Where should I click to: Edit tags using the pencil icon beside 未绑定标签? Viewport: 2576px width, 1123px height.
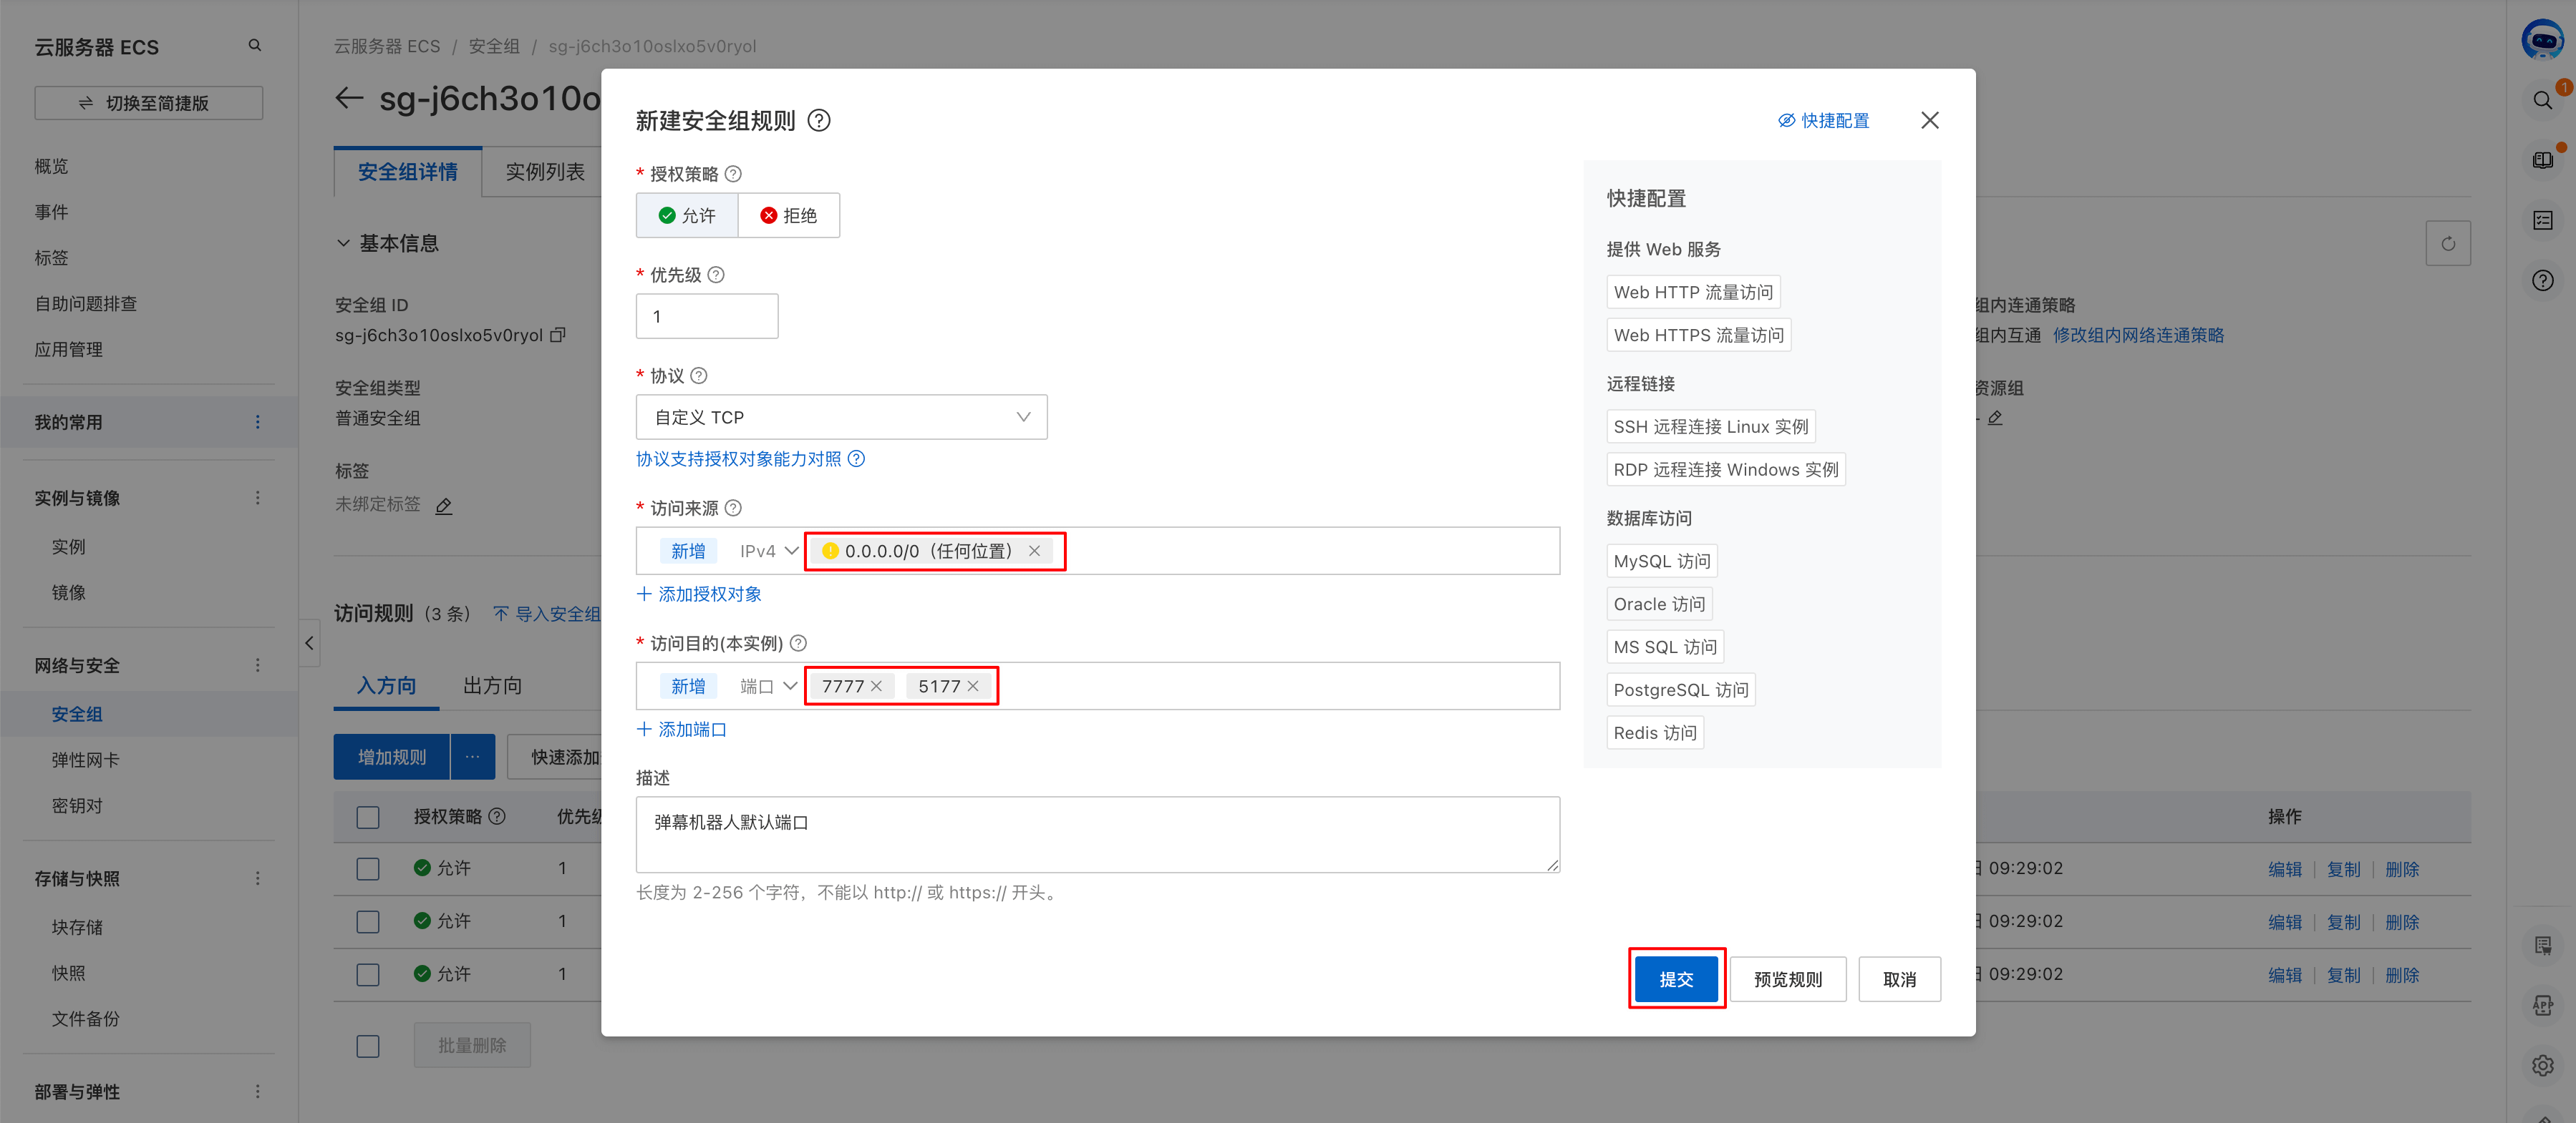point(444,506)
